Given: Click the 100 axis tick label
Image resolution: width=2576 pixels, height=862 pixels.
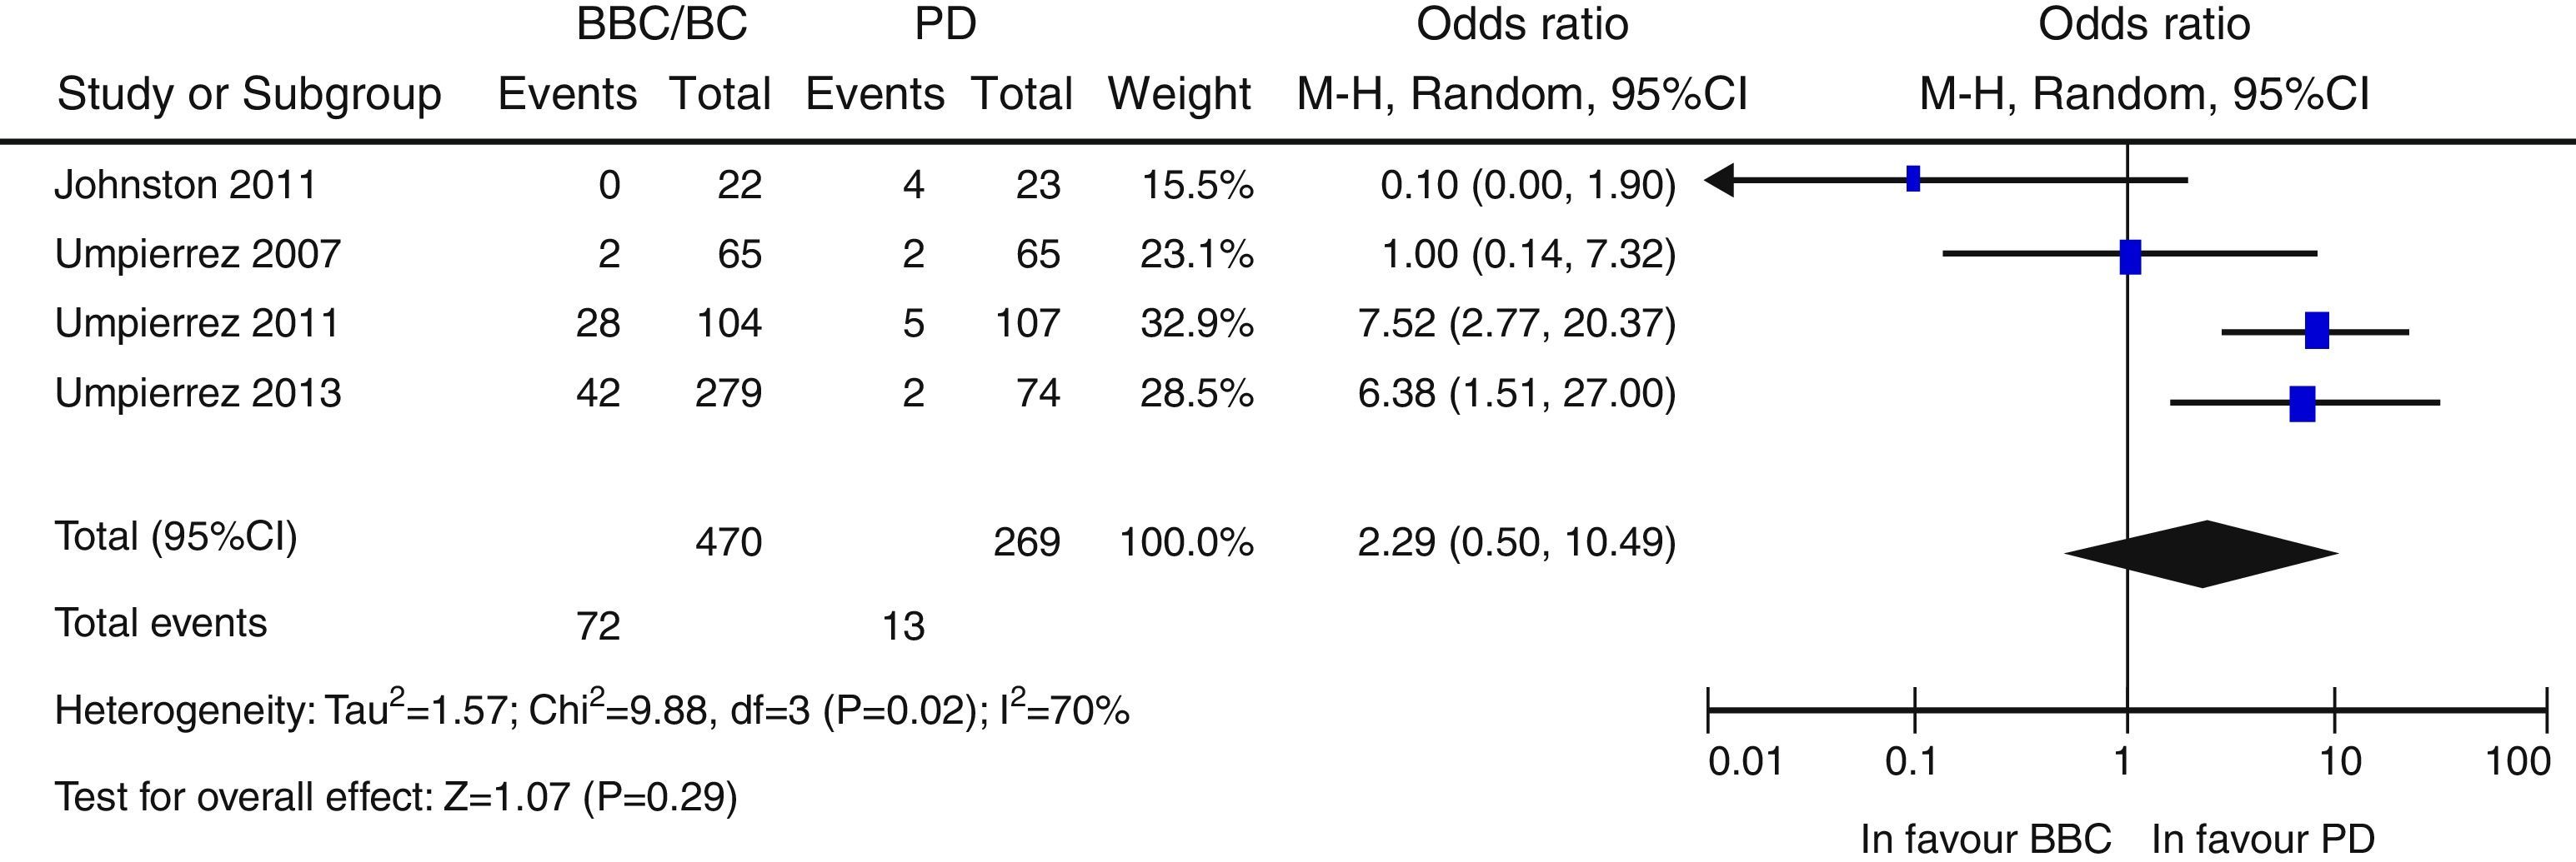Looking at the screenshot, I should (x=2517, y=762).
